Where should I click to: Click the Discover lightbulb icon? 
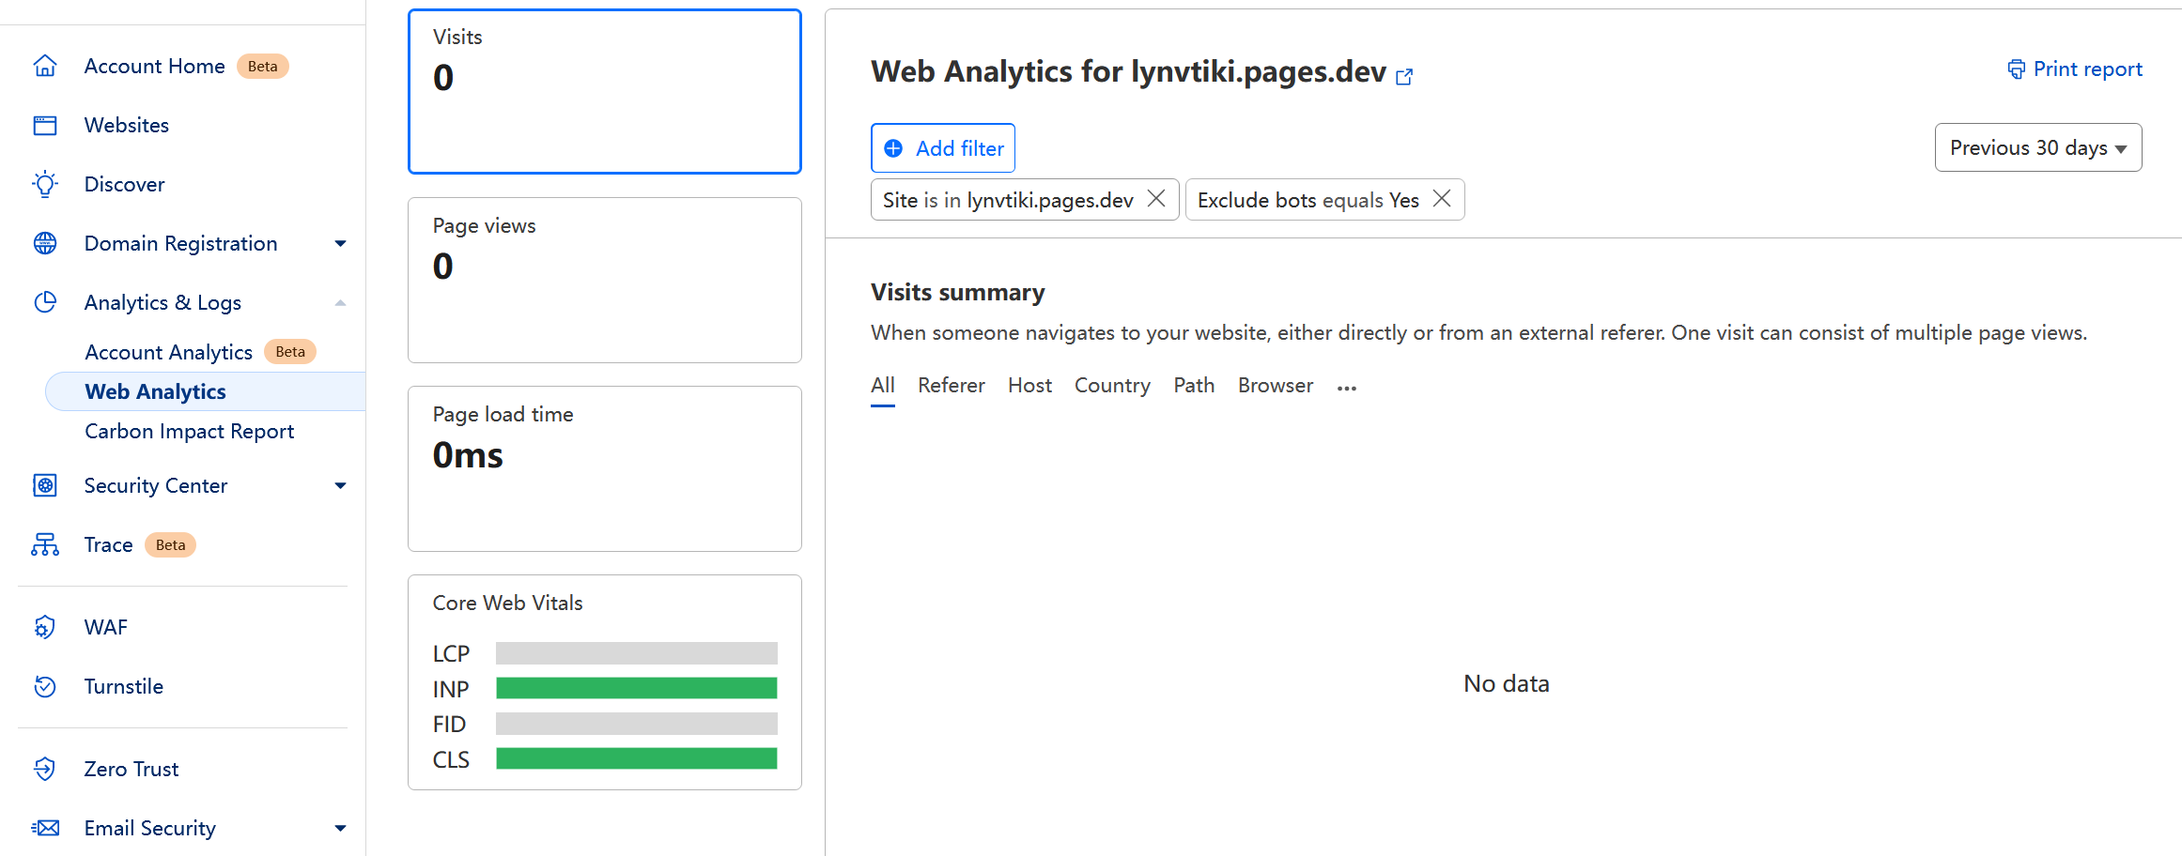click(x=45, y=184)
